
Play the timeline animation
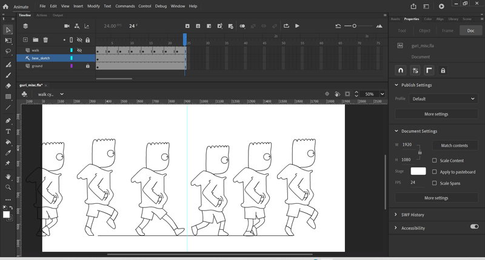(297, 26)
